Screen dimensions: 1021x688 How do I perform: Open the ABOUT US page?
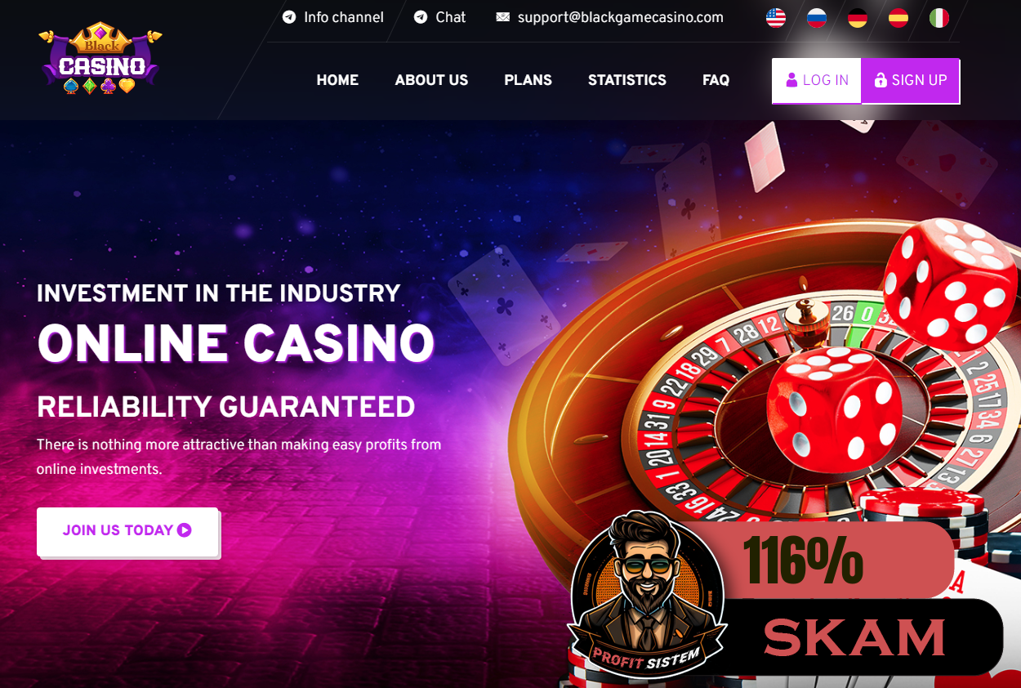(x=431, y=80)
